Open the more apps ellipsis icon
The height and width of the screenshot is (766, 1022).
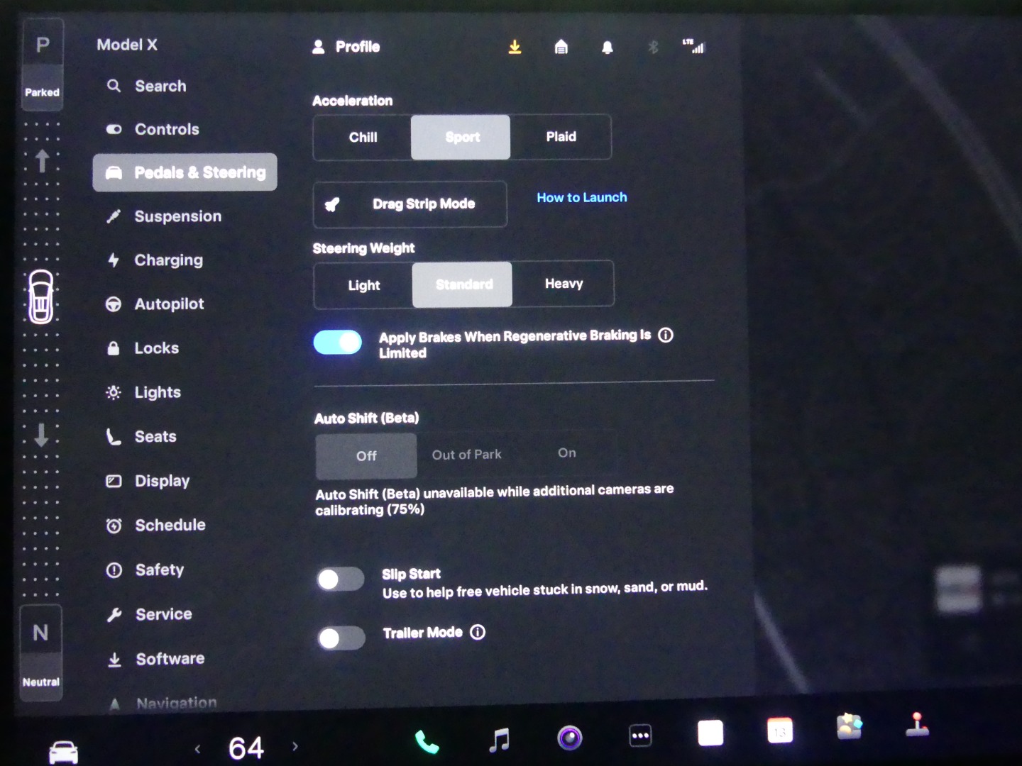click(x=640, y=736)
